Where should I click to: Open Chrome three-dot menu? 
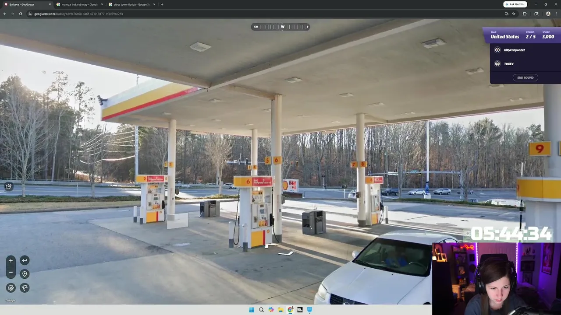point(556,14)
